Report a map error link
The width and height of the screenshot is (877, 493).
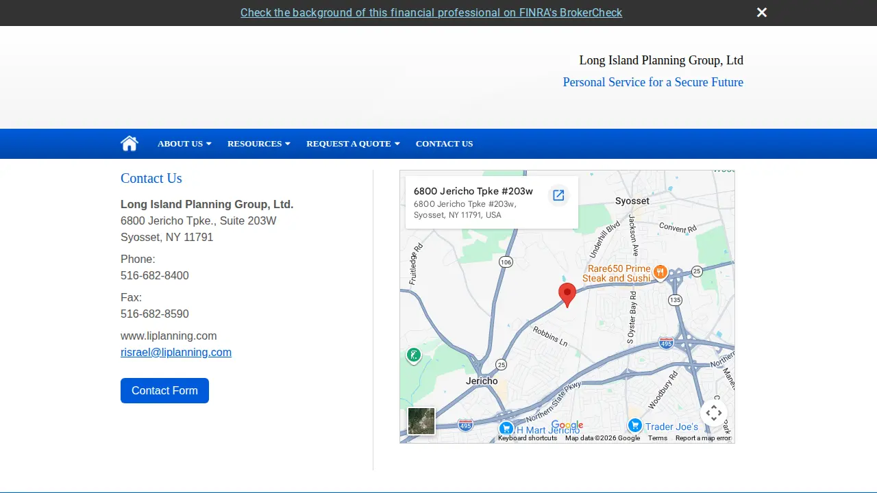(x=703, y=438)
